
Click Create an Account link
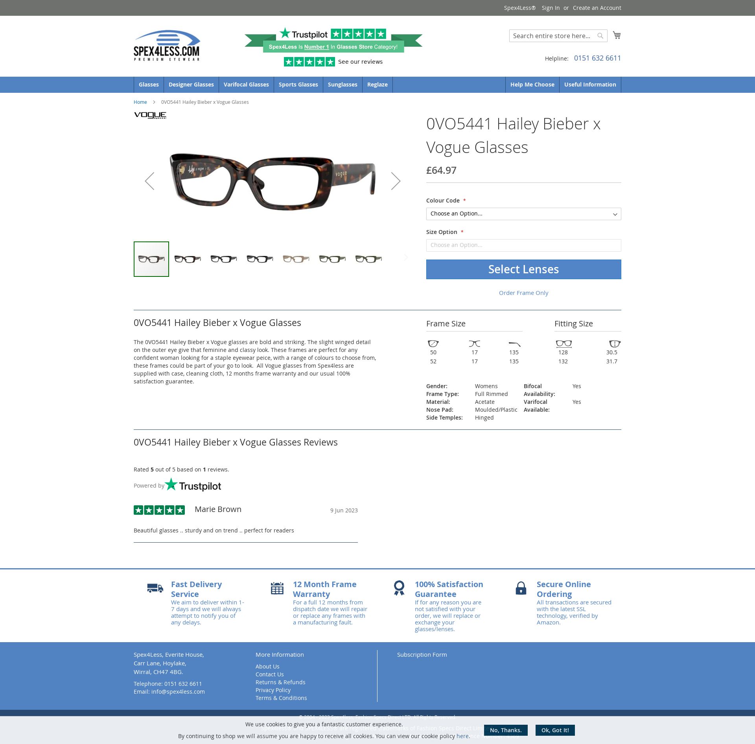tap(597, 8)
